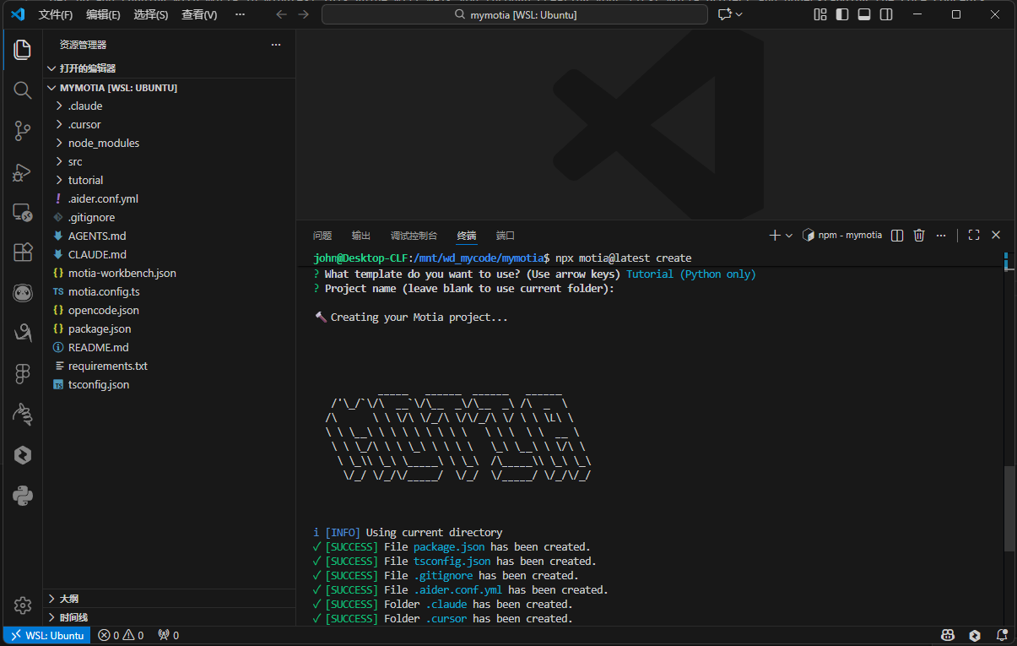
Task: Open the Remote Explorer view icon
Action: coord(23,212)
